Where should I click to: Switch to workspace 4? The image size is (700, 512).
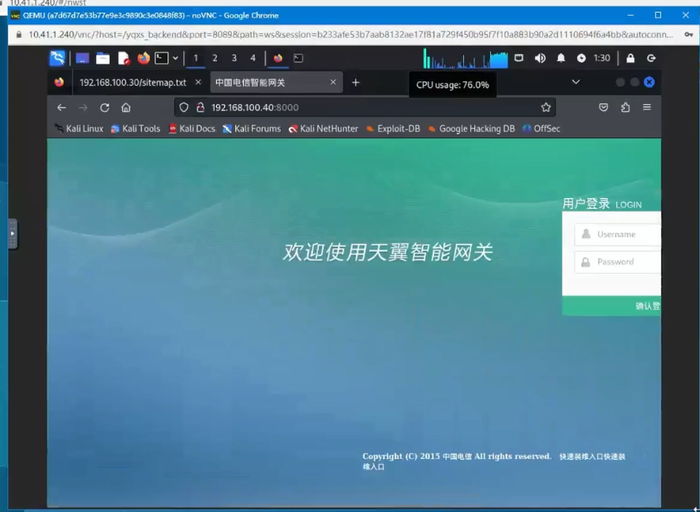coord(253,58)
